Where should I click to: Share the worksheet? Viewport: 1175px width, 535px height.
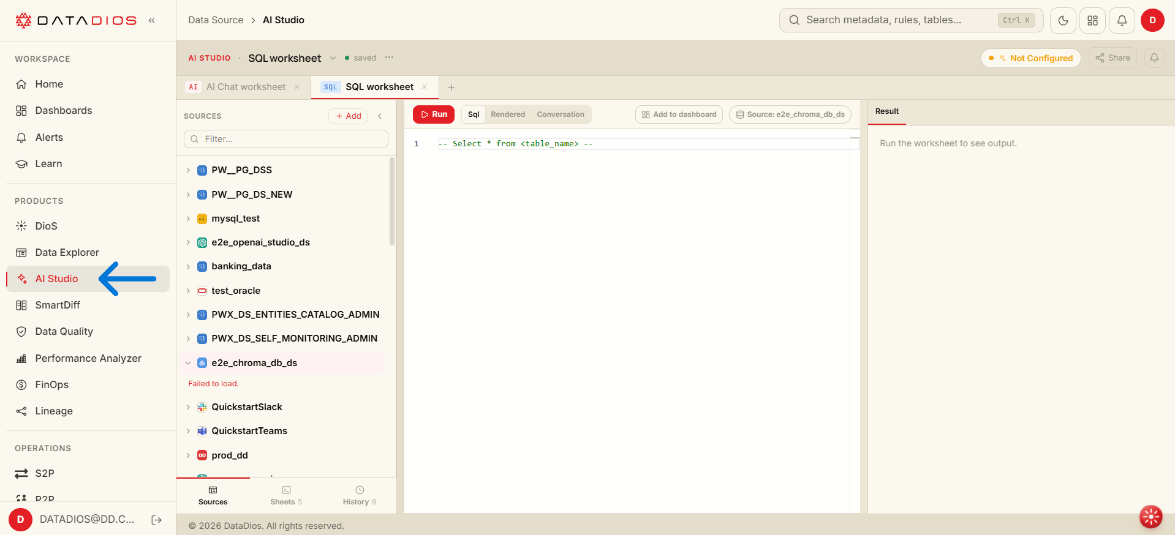point(1113,58)
